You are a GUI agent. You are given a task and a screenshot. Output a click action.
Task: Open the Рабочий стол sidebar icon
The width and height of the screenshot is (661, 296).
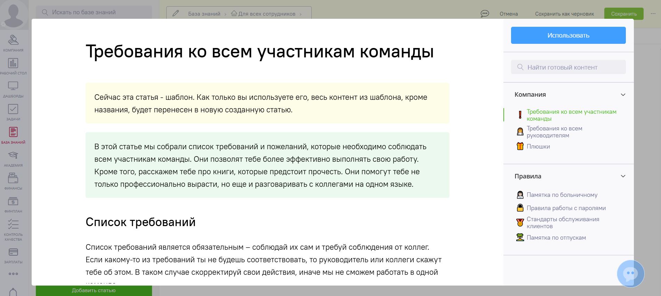(13, 66)
